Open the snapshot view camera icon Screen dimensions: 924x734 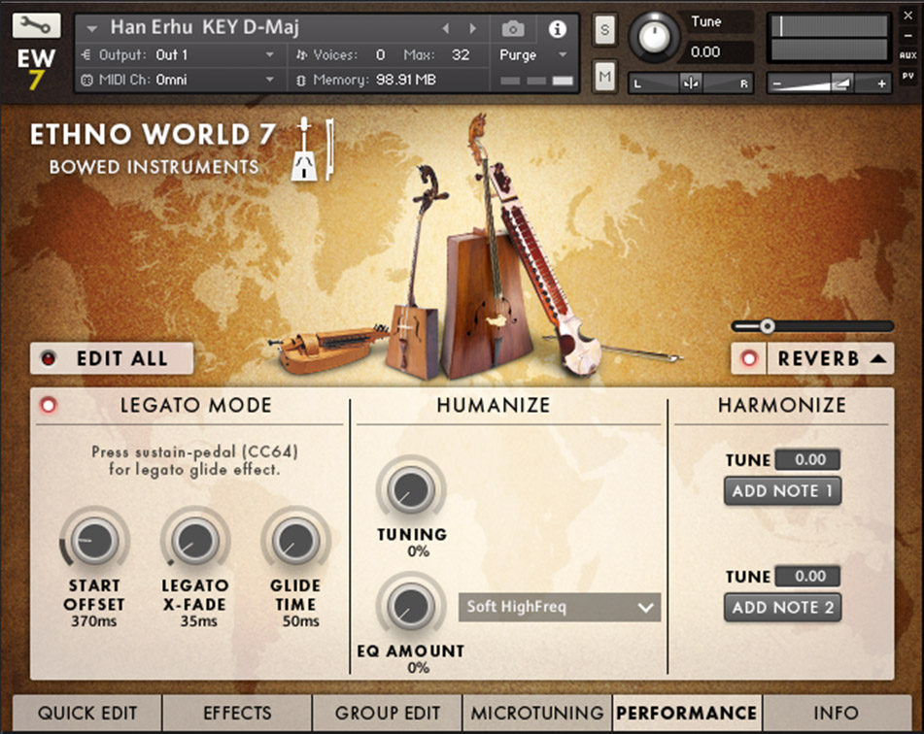(513, 28)
